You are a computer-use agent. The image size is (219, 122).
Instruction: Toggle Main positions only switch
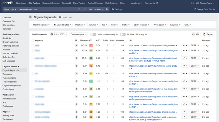click(93, 34)
